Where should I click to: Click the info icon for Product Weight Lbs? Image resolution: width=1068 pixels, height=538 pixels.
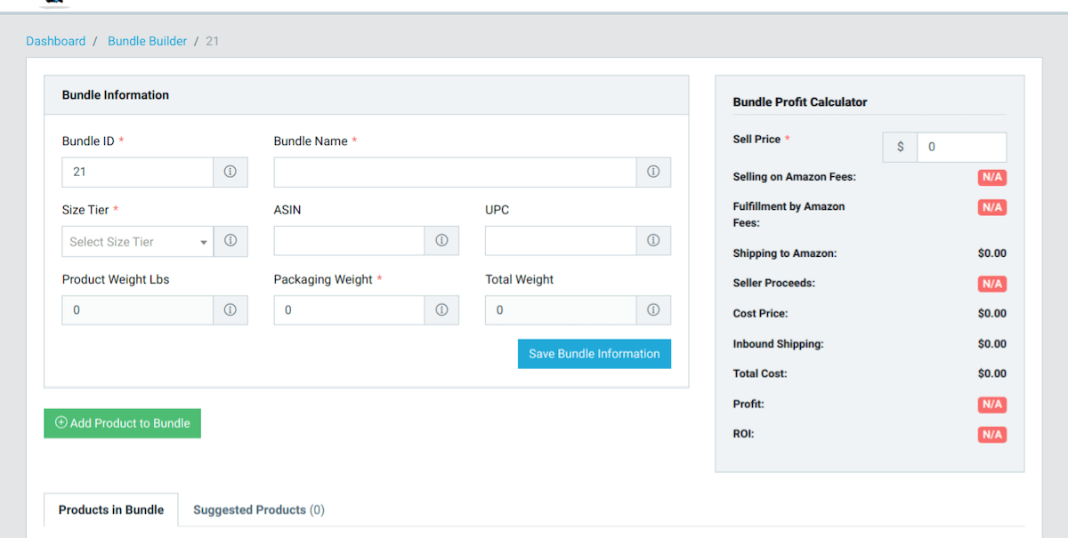(x=230, y=310)
